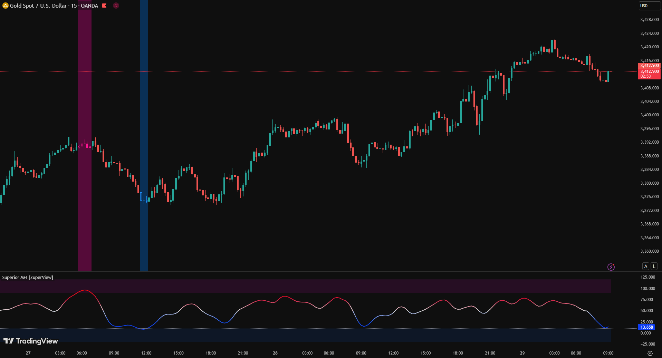Click the red flag icon beside OANDA
This screenshot has width=662, height=358.
104,6
